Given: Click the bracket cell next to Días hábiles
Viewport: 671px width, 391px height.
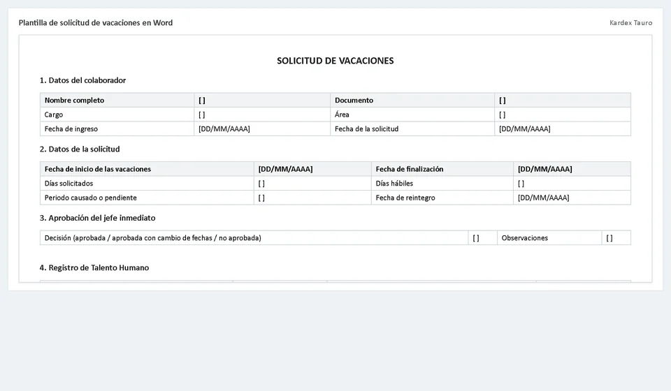Looking at the screenshot, I should pyautogui.click(x=572, y=184).
